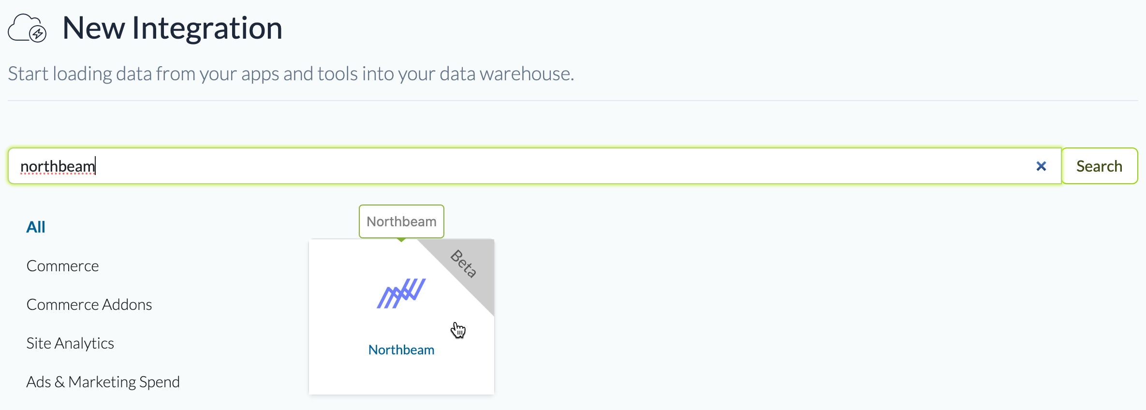Choose the Commerce Addons category
Viewport: 1146px width, 410px height.
tap(89, 305)
